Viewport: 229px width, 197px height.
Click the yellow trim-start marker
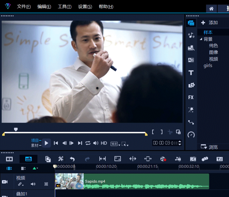(4, 134)
